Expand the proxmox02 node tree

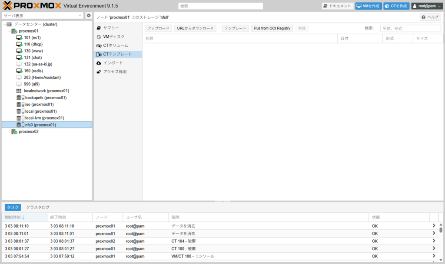point(10,132)
